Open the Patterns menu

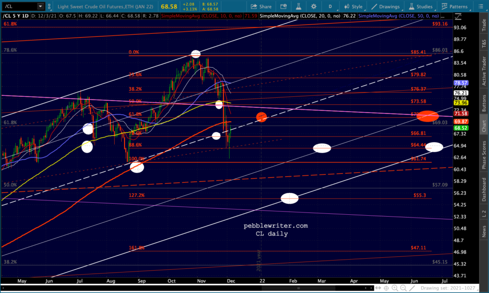click(455, 6)
